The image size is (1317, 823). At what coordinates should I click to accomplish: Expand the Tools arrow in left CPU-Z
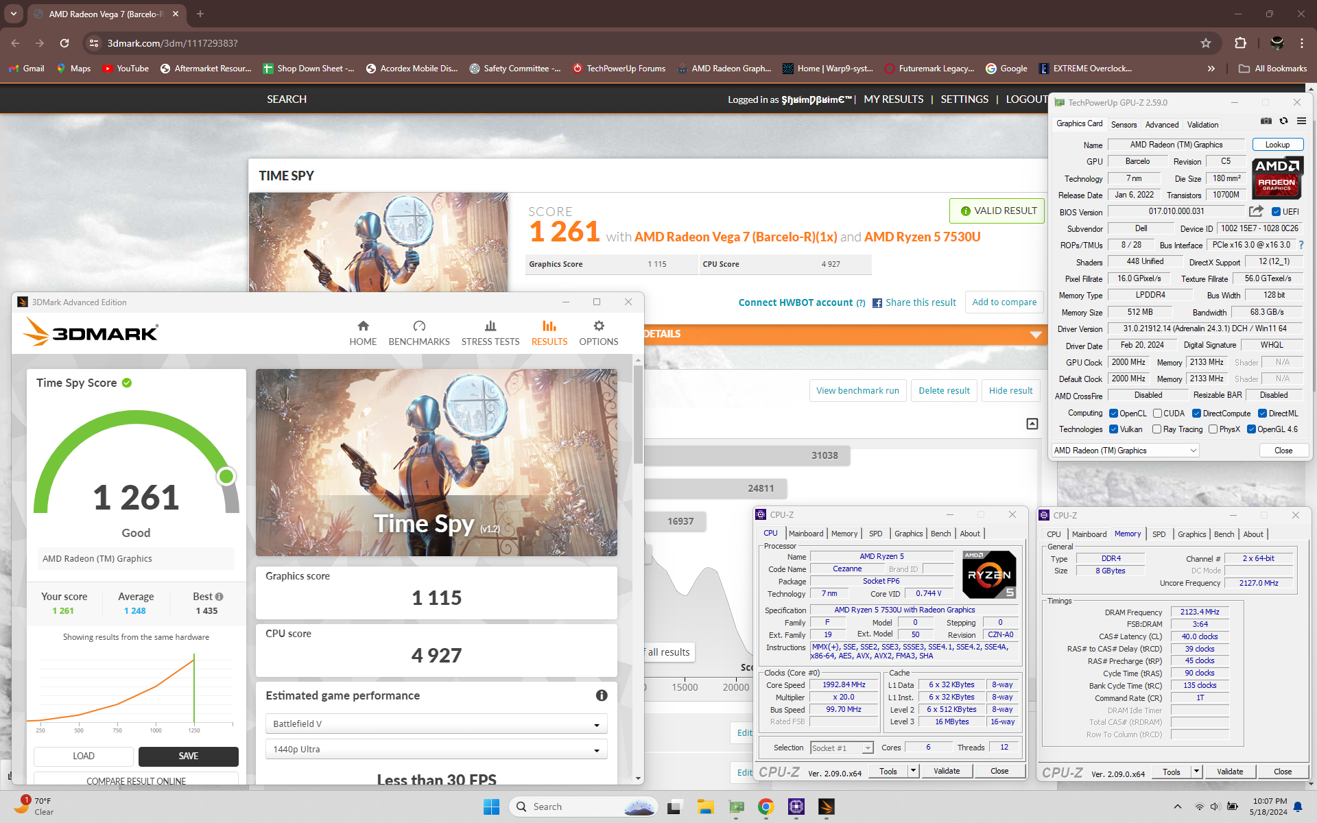pyautogui.click(x=913, y=771)
